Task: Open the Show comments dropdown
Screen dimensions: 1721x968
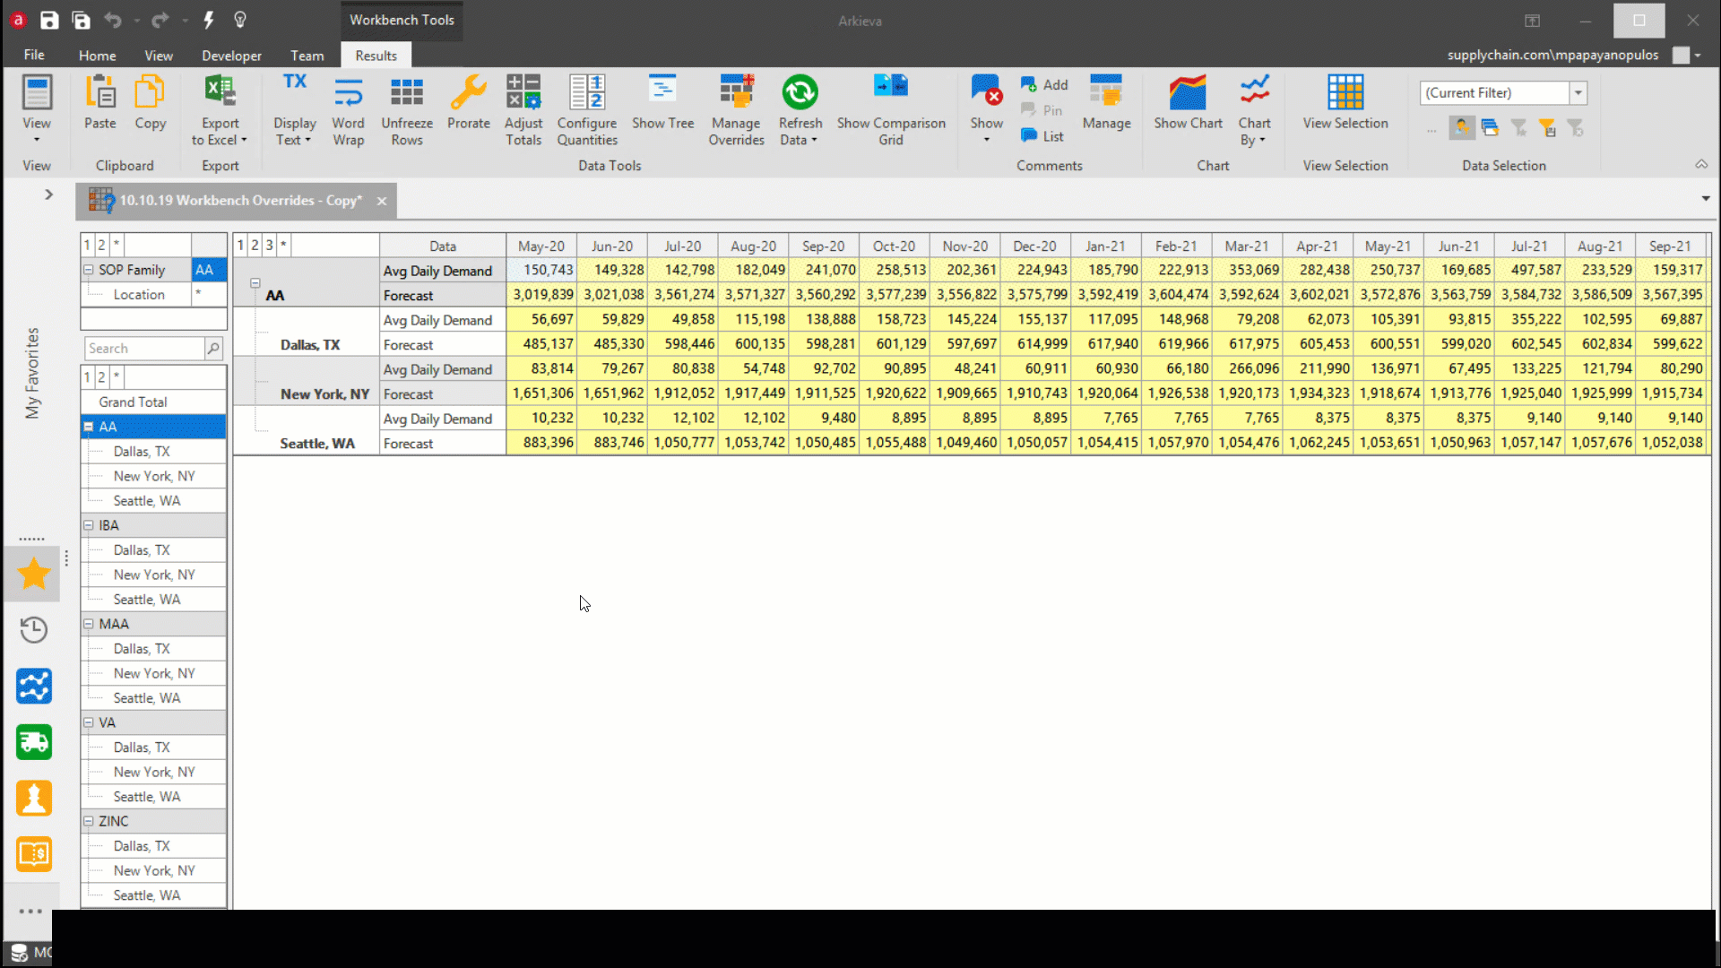Action: [986, 110]
